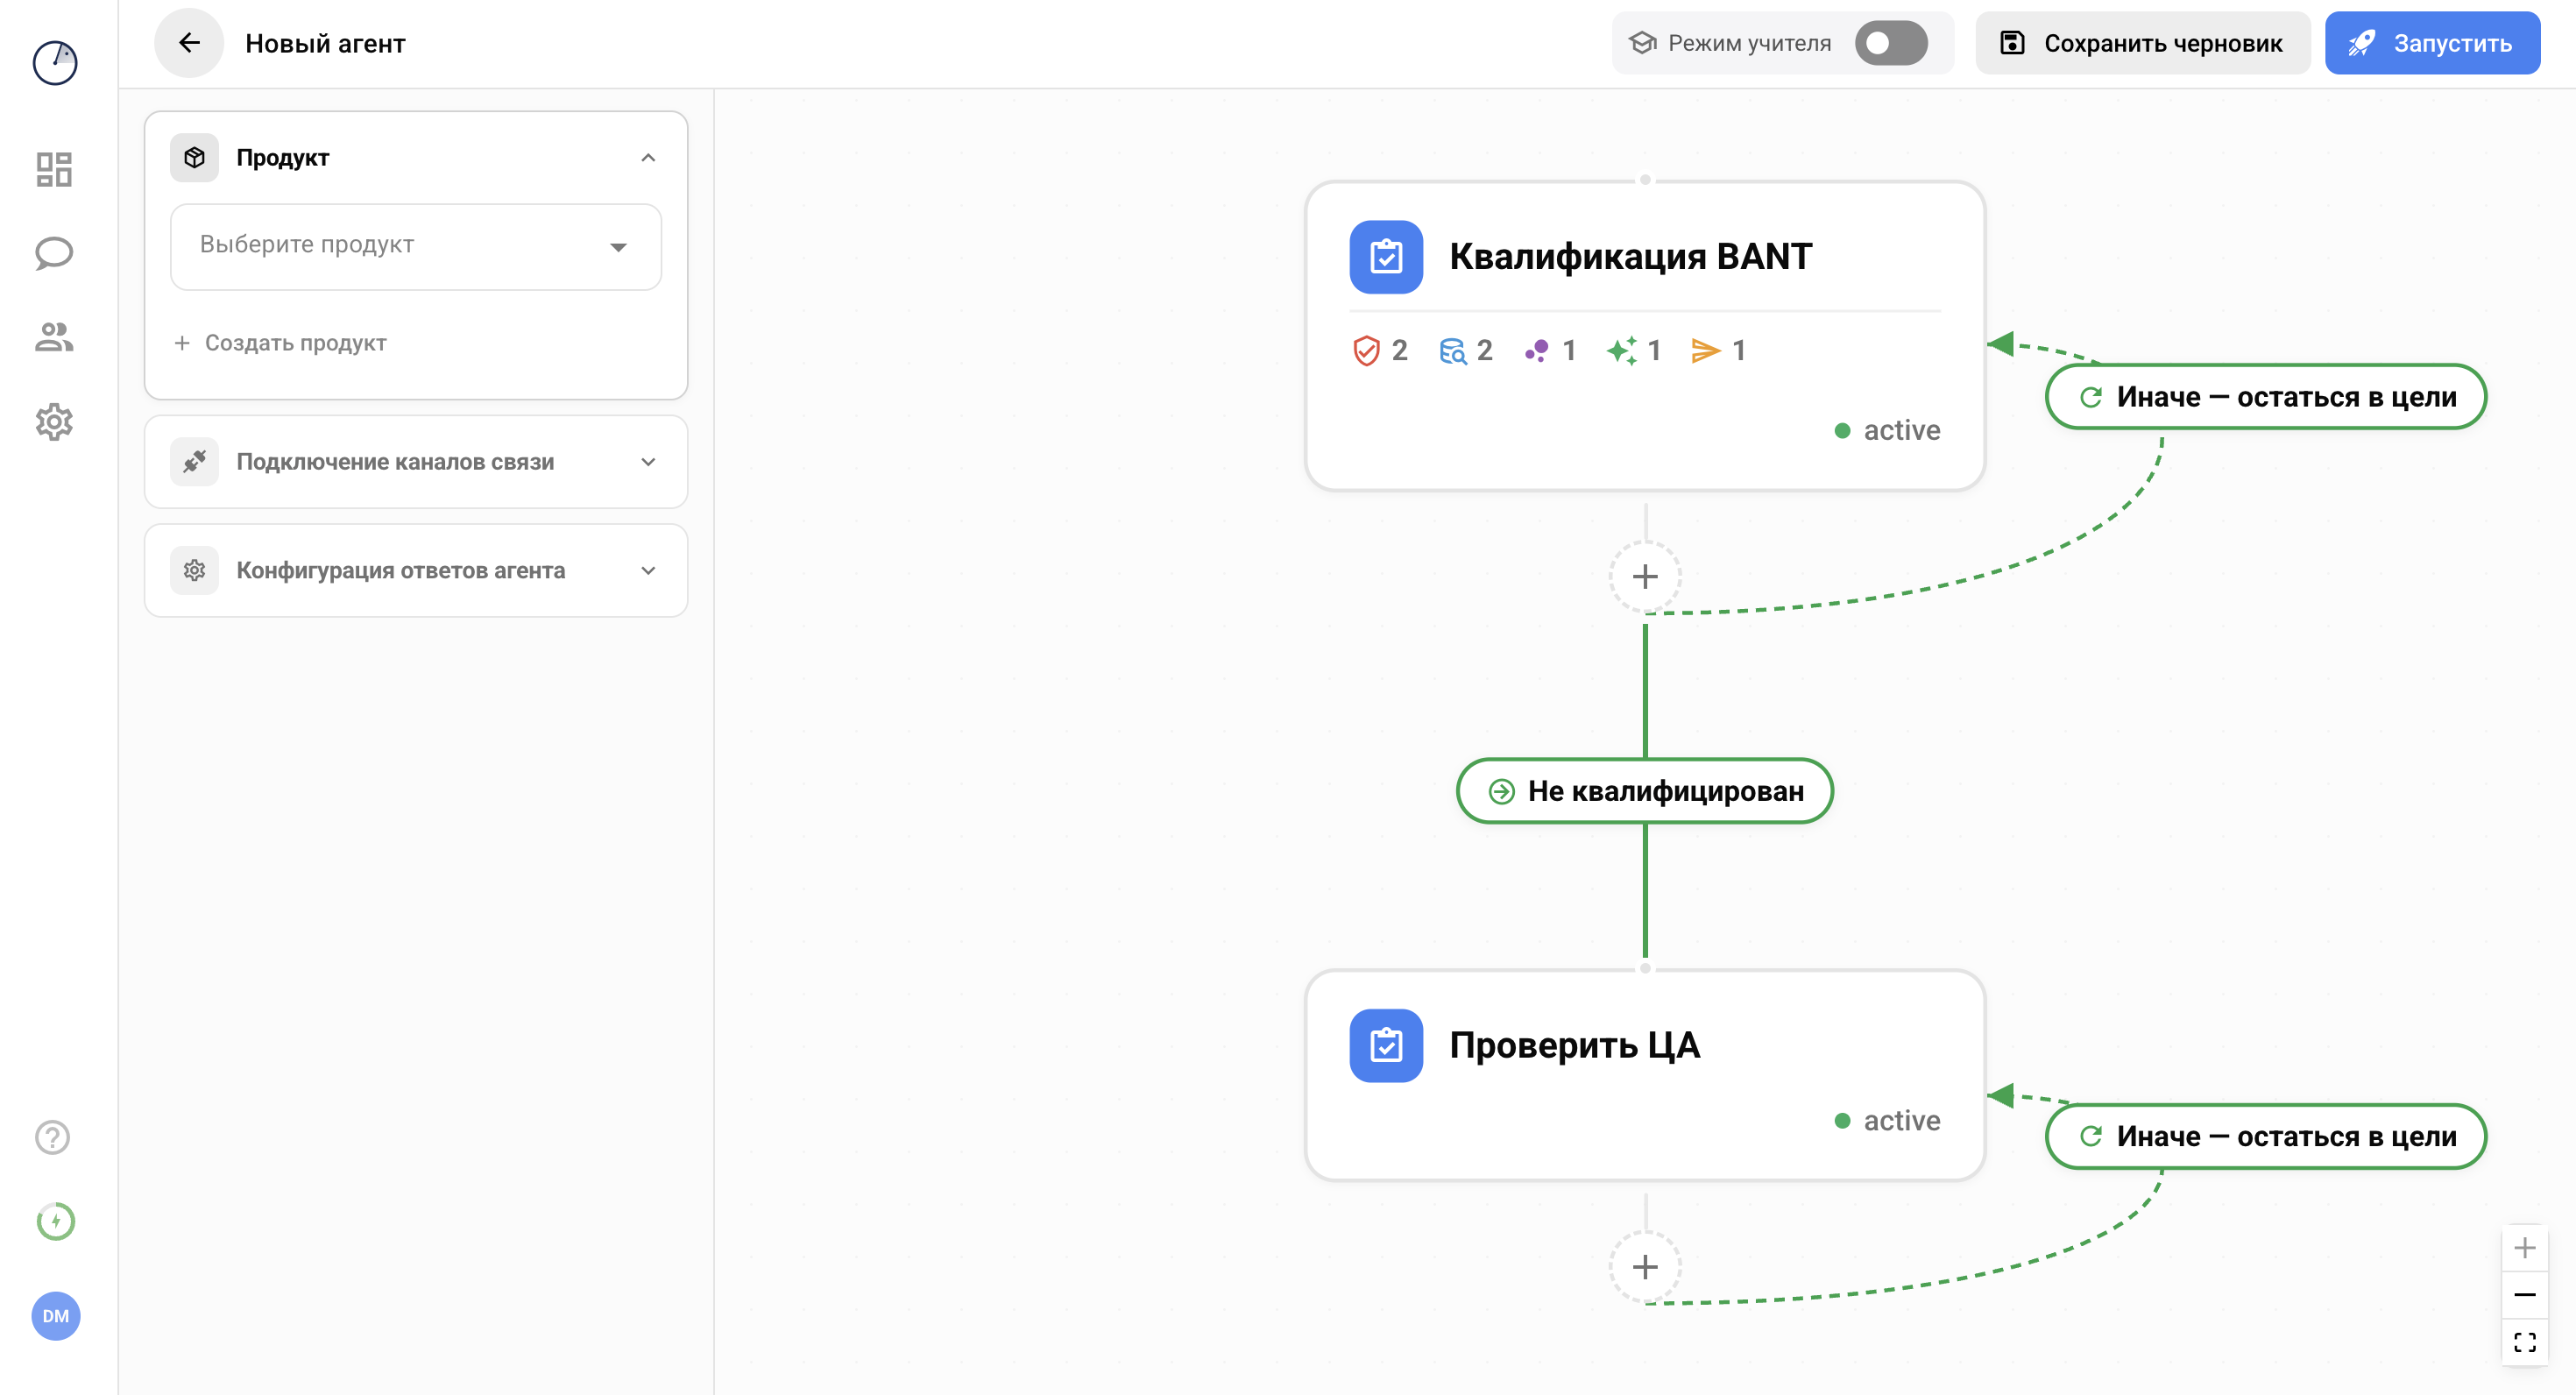
Task: Click the back arrow beside Новый агент
Action: 189,43
